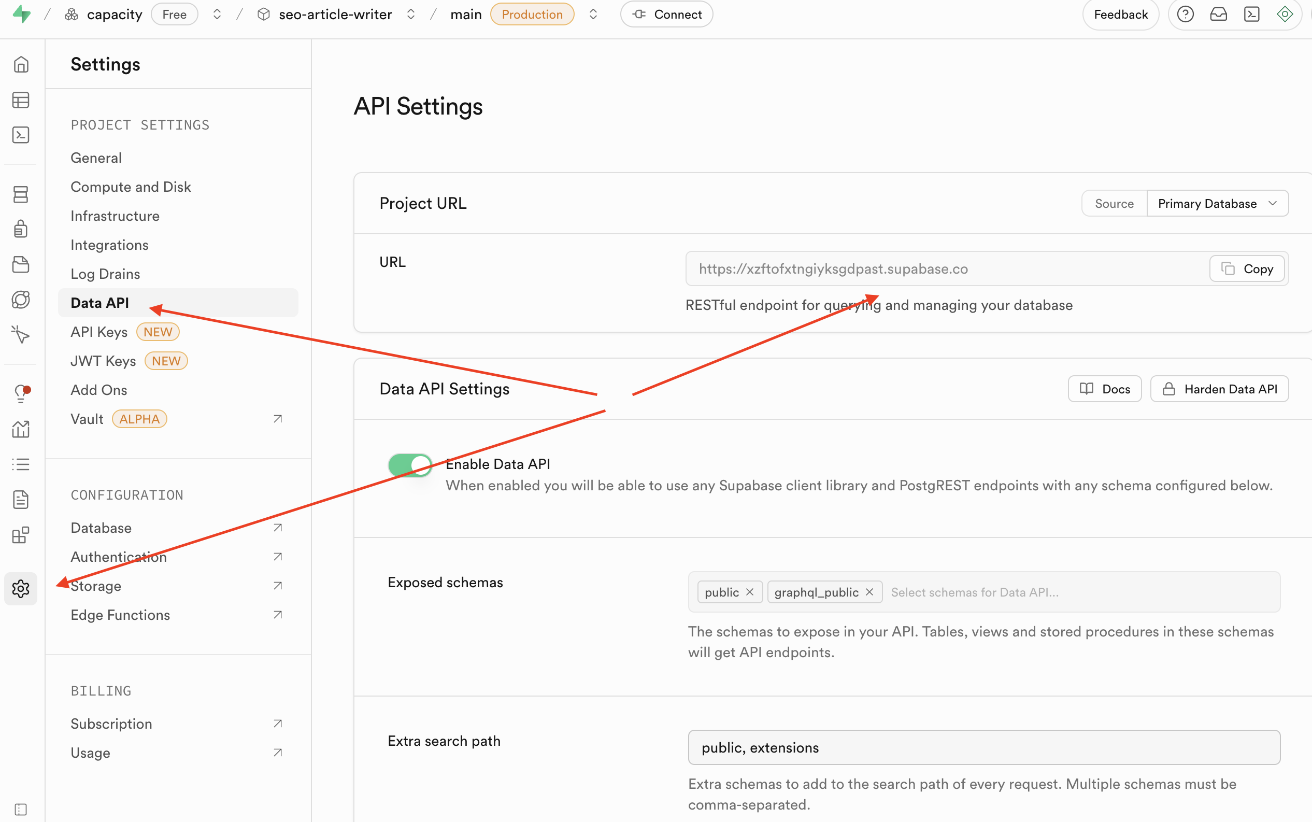Open Integrations settings page

[x=109, y=245]
